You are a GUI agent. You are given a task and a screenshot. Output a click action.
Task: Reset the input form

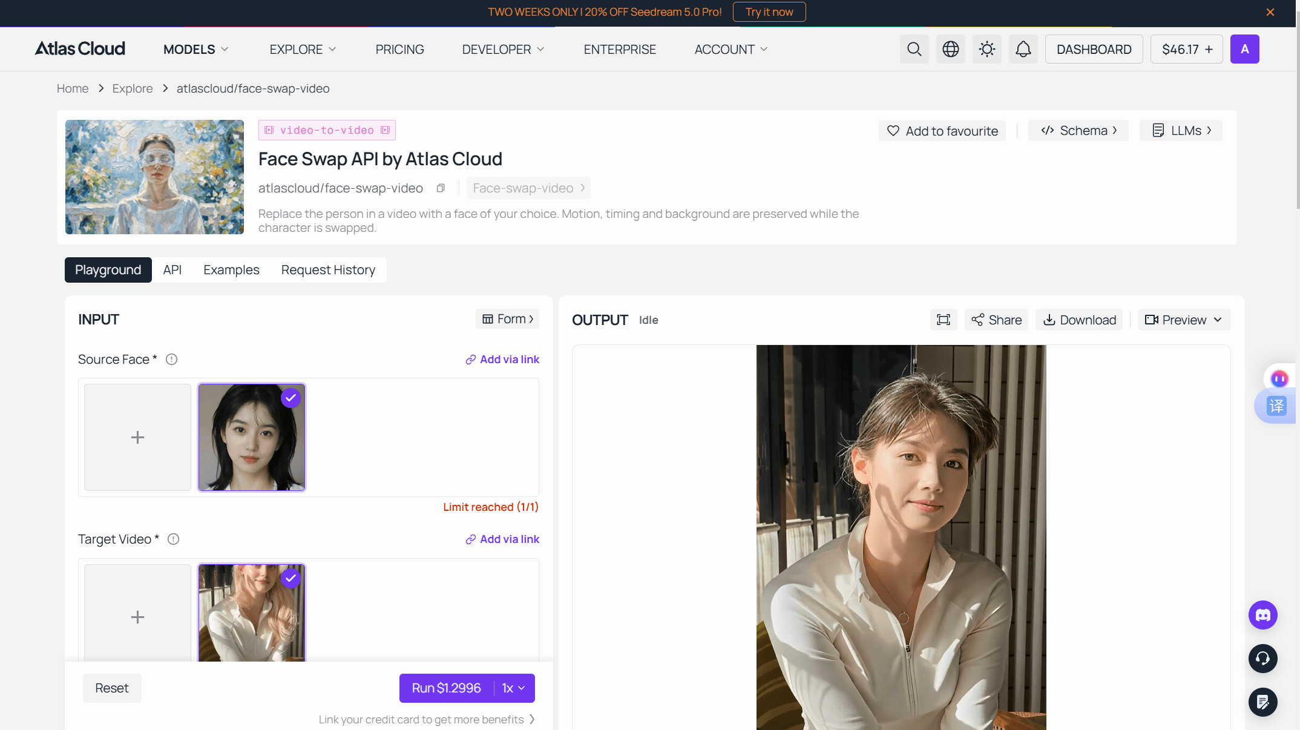tap(112, 688)
